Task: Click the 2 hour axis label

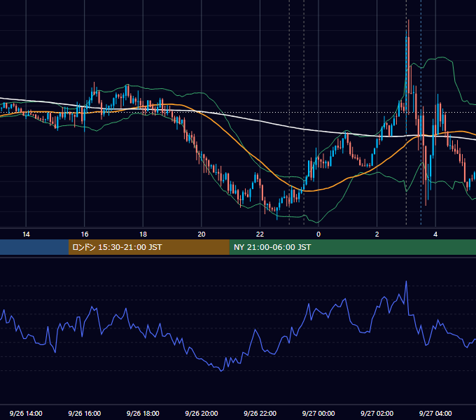Action: point(377,234)
